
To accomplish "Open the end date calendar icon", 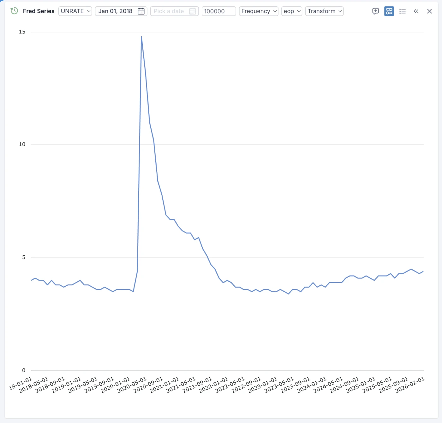I will point(192,11).
